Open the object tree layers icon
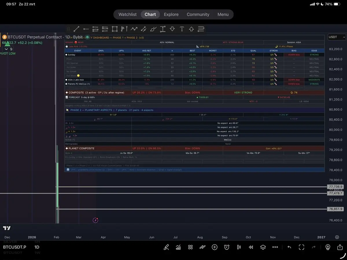The width and height of the screenshot is (347, 260). point(263,247)
